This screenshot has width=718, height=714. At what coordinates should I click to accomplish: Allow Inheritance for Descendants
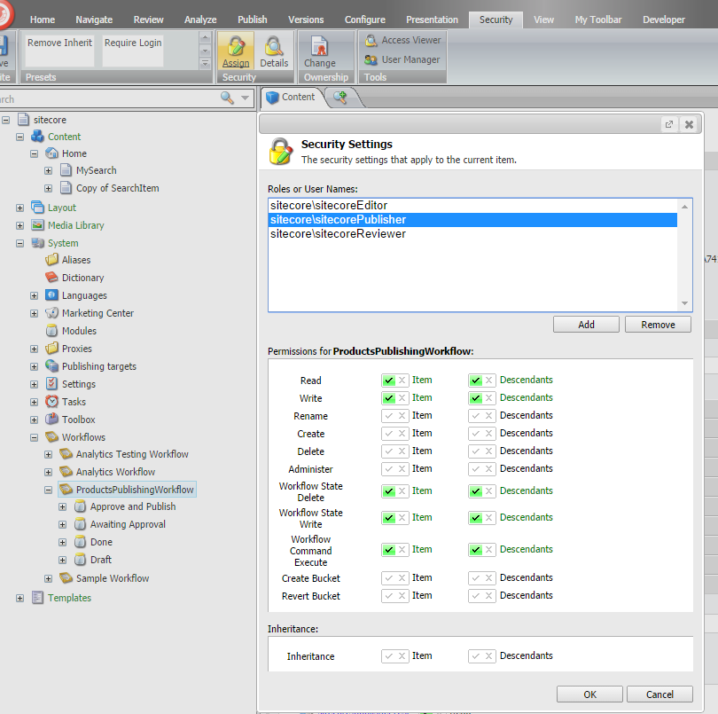[476, 656]
